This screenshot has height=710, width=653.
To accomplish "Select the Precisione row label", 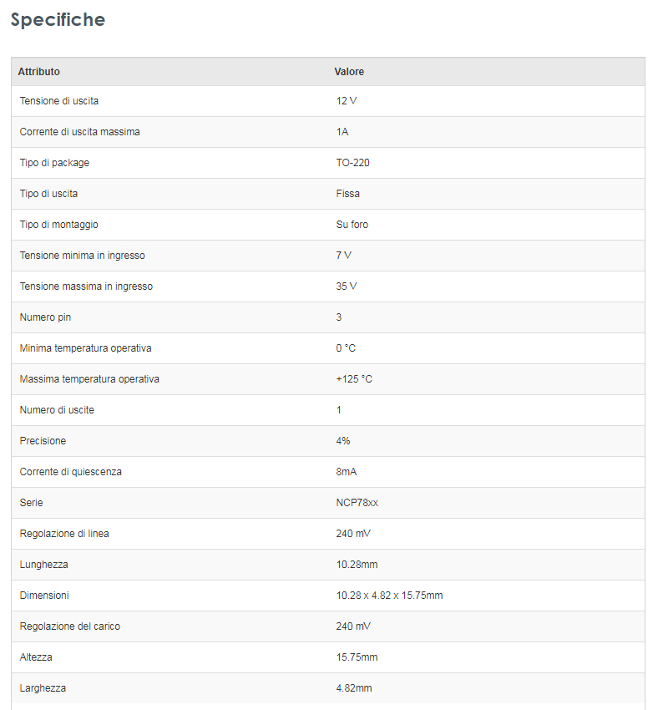I will pos(43,441).
